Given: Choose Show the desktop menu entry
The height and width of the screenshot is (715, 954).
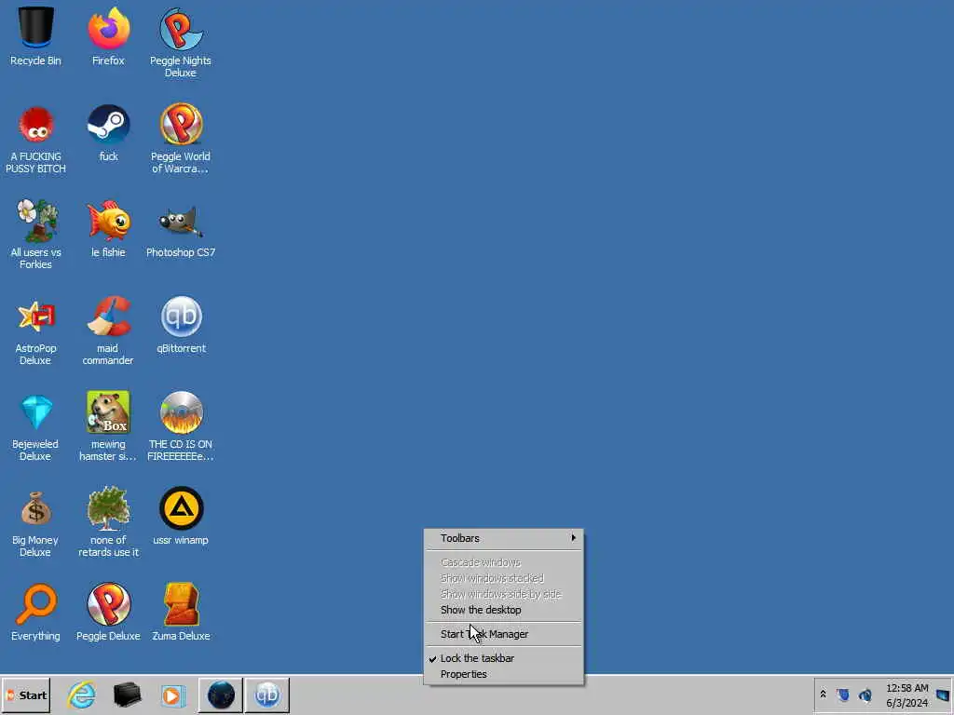Looking at the screenshot, I should [x=504, y=610].
